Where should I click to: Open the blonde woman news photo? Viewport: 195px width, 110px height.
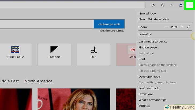point(74,99)
